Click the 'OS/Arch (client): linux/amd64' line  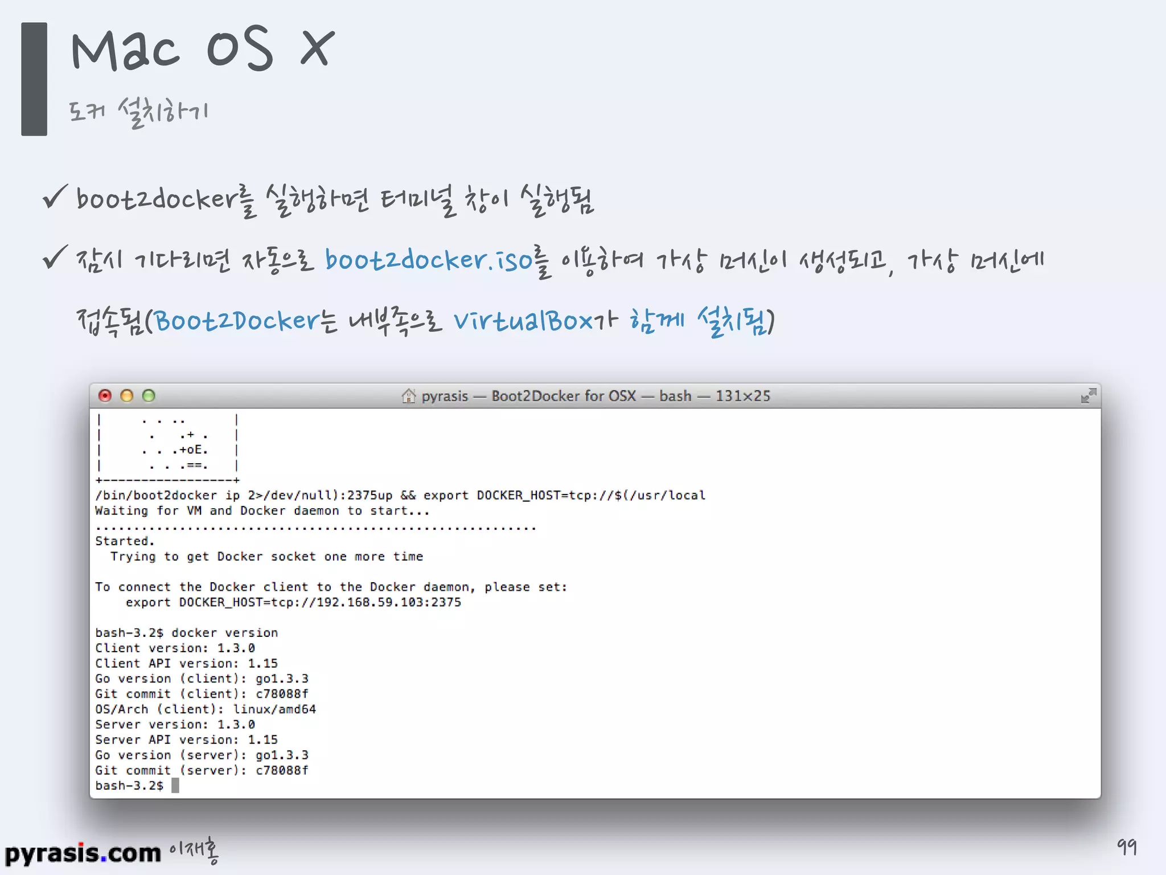pos(206,709)
